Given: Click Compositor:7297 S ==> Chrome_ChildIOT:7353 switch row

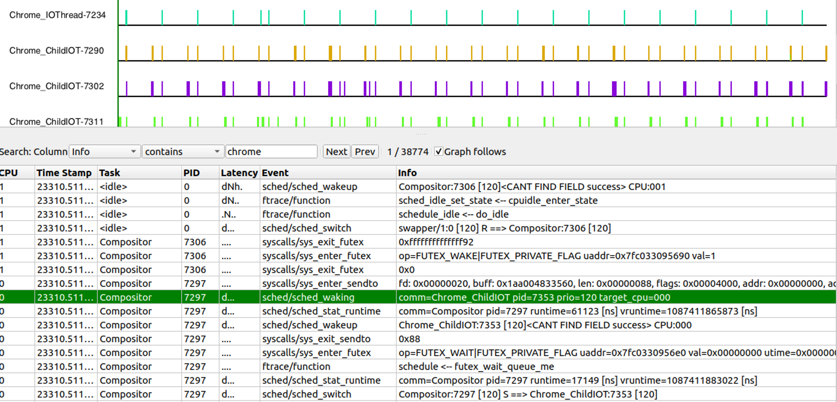Looking at the screenshot, I should click(x=418, y=394).
